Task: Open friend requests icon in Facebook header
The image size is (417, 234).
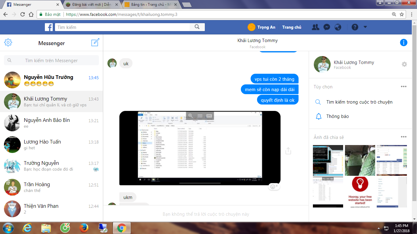Action: [315, 27]
